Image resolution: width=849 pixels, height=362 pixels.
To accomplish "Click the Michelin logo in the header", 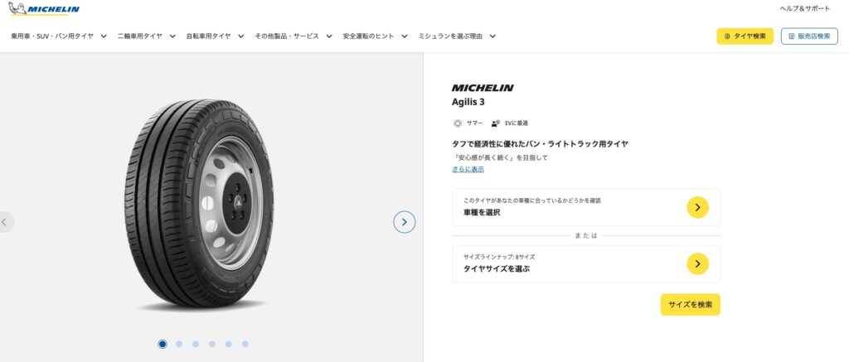I will click(44, 8).
